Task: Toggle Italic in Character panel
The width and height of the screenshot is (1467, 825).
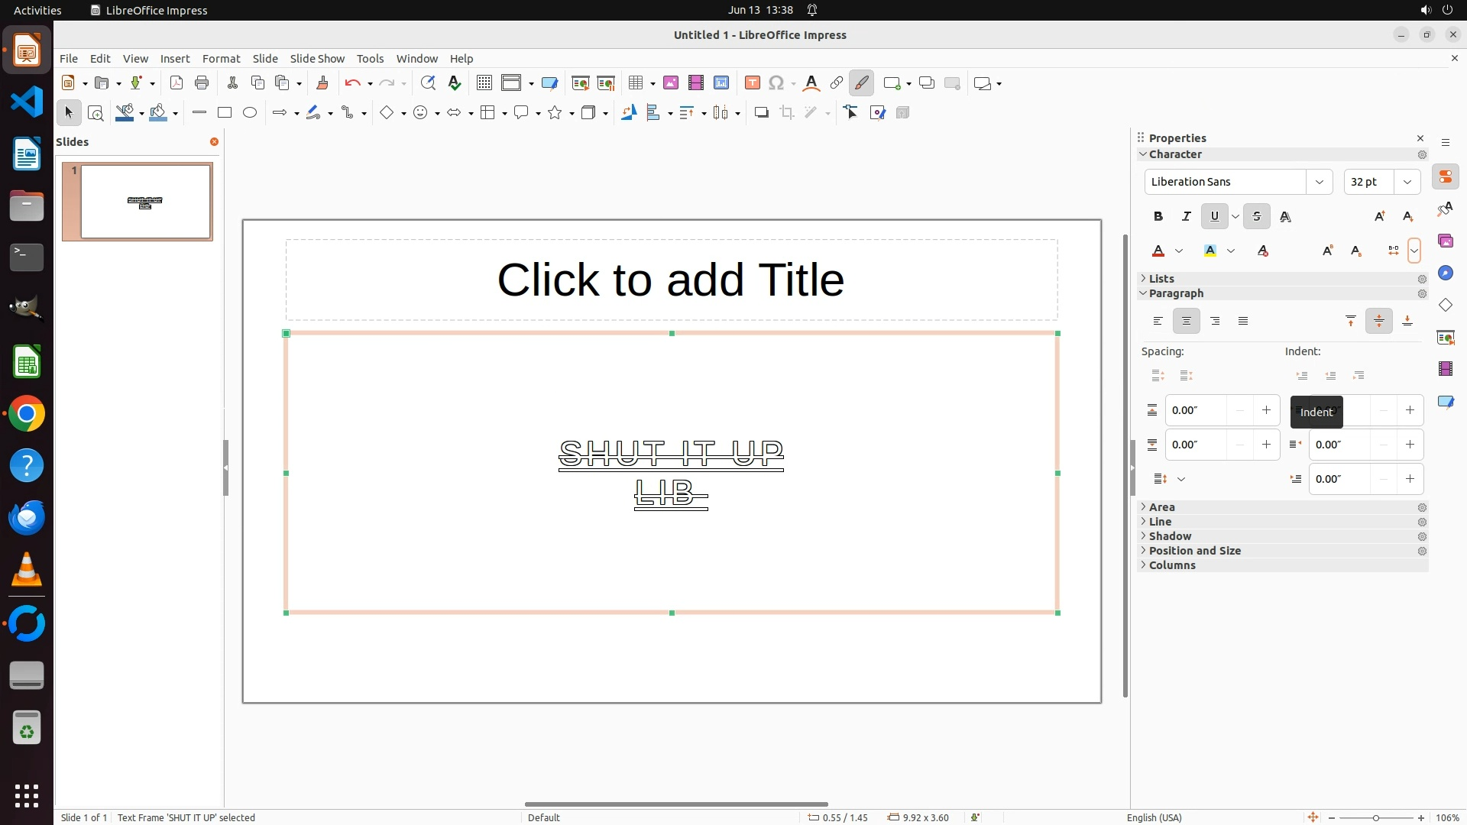Action: pos(1186,216)
